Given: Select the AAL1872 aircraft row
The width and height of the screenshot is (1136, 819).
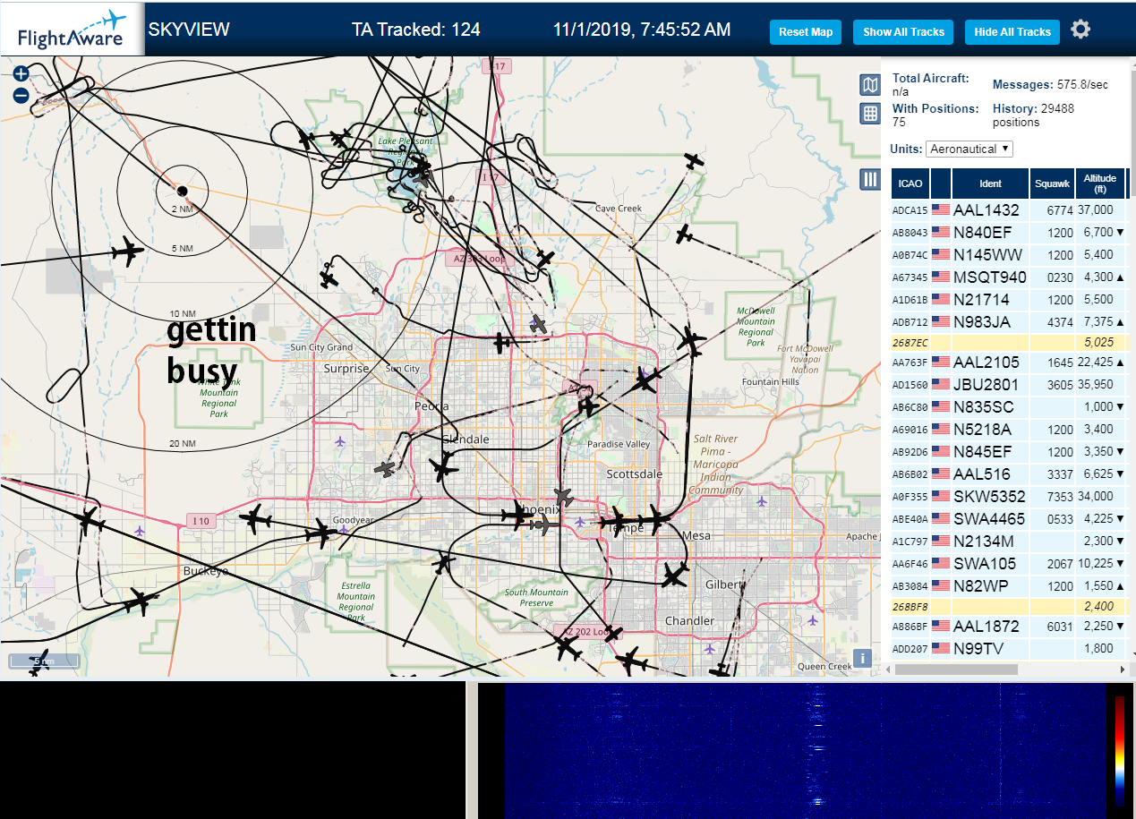Looking at the screenshot, I should [x=1009, y=626].
